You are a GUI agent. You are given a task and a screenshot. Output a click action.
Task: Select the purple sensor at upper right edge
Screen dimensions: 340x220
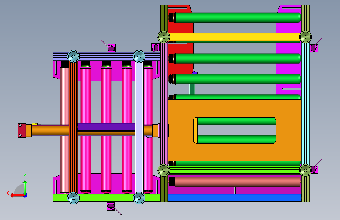point(314,48)
